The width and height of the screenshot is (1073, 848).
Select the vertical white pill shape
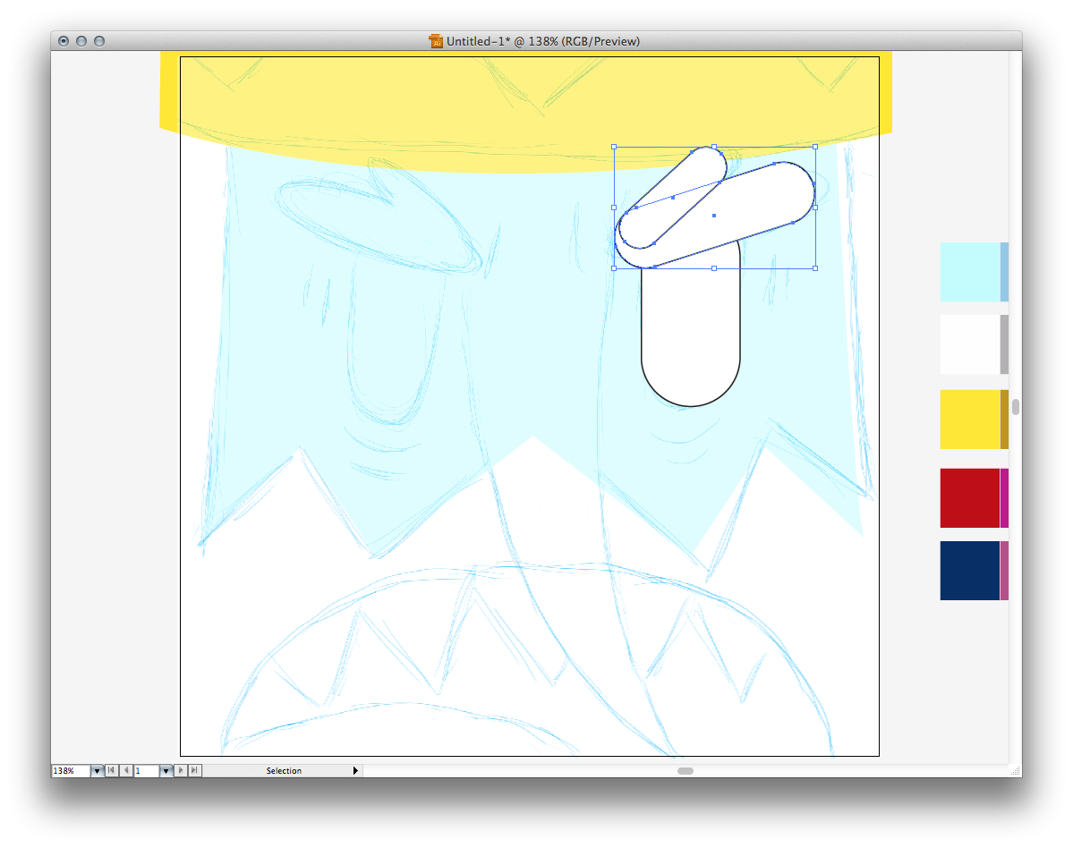coord(691,349)
